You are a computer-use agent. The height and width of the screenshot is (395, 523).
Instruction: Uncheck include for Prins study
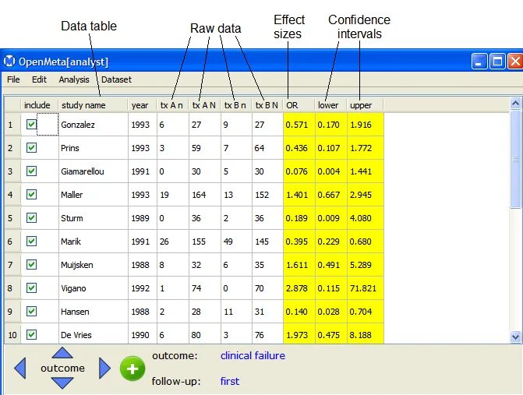click(31, 148)
